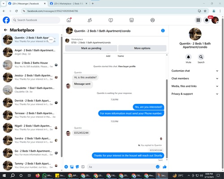
Task: Open Go 2 Beds 1 Bath conversation
Action: 30,153
